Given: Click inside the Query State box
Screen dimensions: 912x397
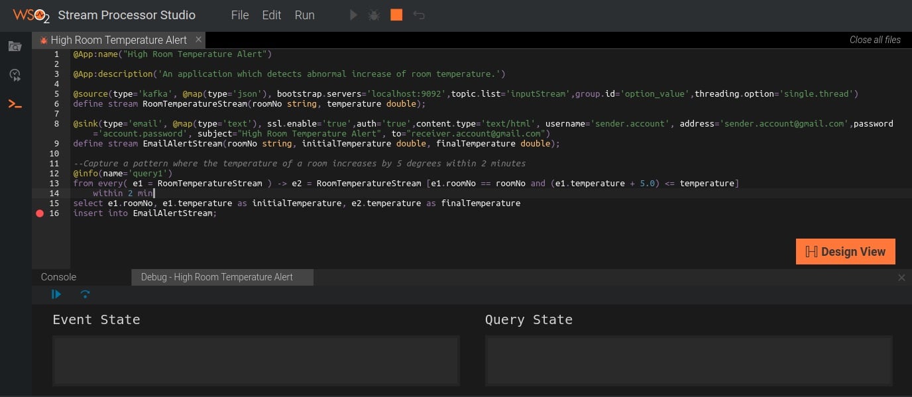Looking at the screenshot, I should point(689,361).
